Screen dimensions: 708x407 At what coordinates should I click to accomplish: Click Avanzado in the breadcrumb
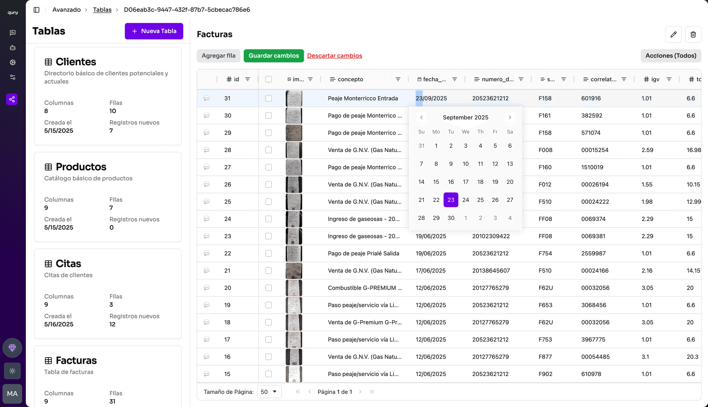coord(66,10)
